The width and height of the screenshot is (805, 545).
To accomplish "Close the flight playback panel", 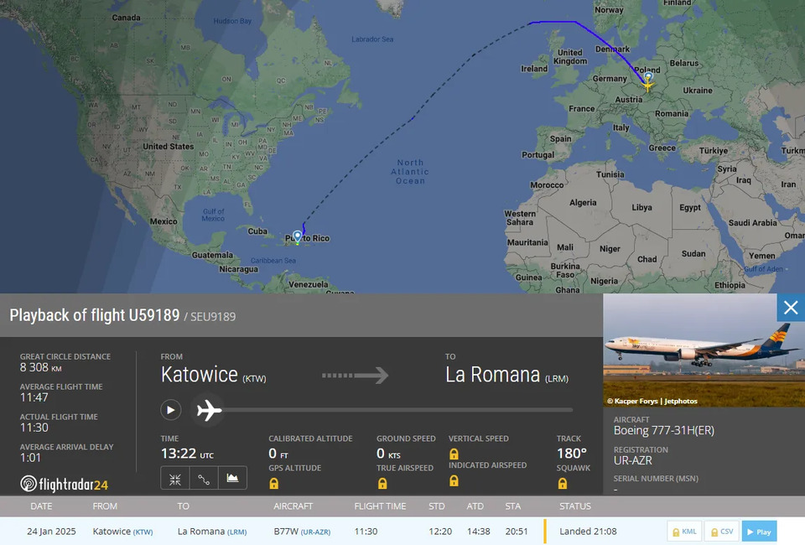I will 790,308.
